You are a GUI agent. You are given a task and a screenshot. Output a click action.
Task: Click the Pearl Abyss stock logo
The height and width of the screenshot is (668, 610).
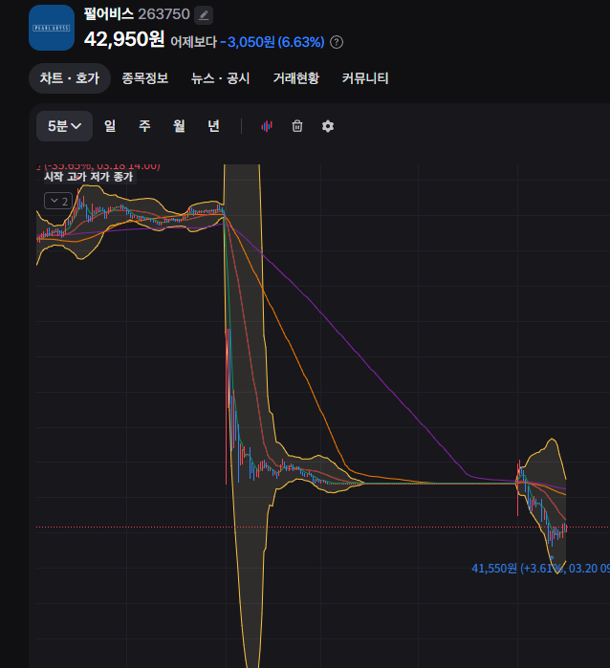point(52,28)
